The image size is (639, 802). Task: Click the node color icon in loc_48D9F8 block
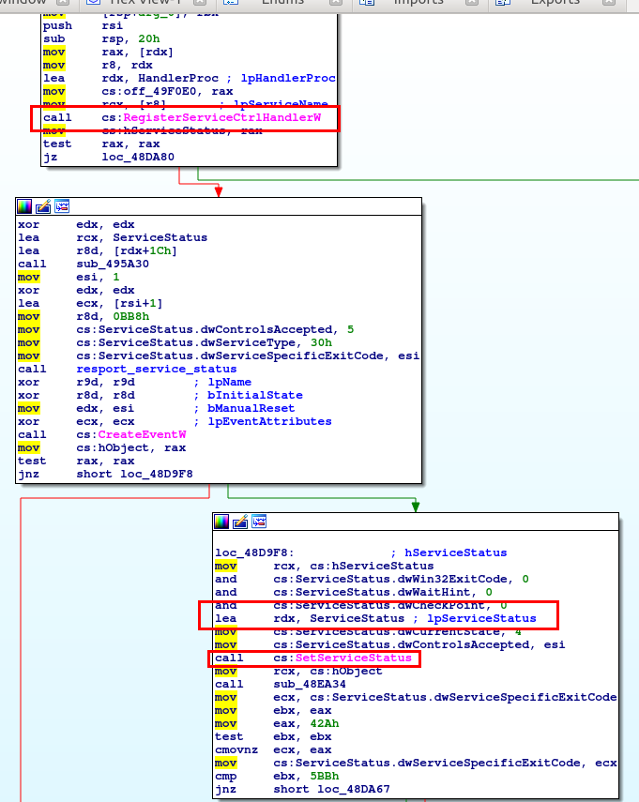click(x=222, y=522)
